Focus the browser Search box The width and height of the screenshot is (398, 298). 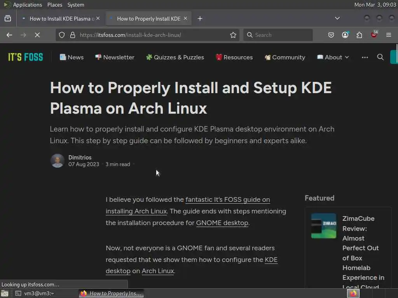(278, 35)
